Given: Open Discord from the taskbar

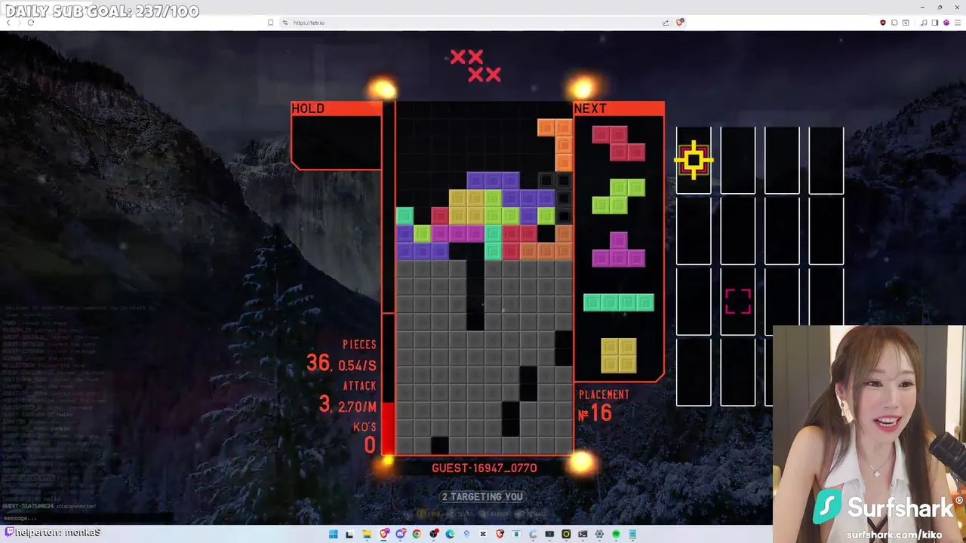Looking at the screenshot, I should [400, 535].
